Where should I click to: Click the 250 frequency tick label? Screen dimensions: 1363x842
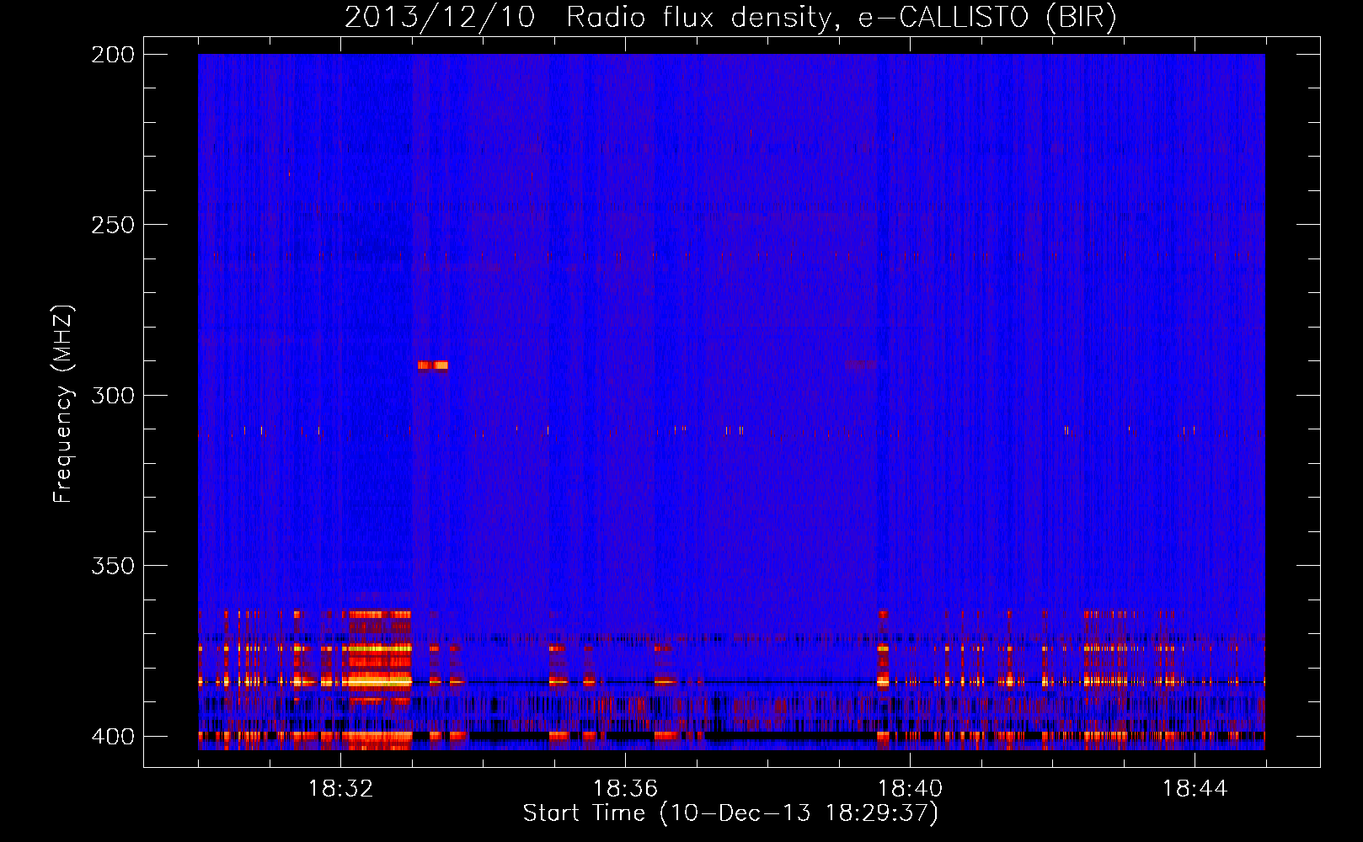112,225
